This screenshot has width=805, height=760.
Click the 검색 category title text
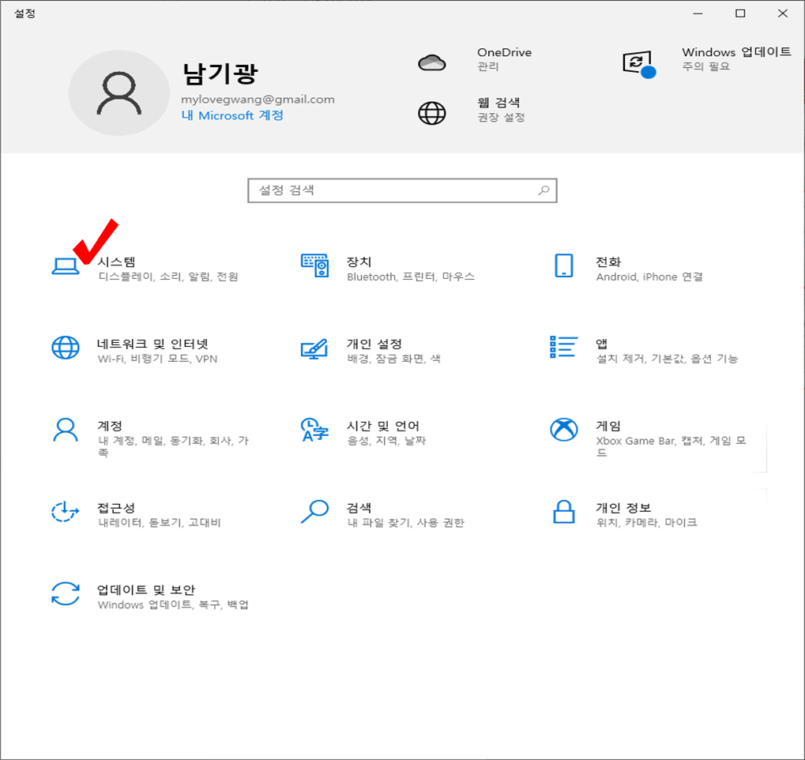coord(359,508)
